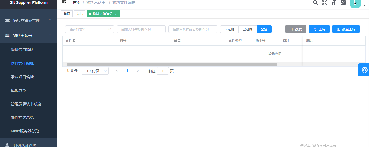369x147 pixels.
Task: Toggle fullscreen mode icon in header
Action: click(325, 2)
